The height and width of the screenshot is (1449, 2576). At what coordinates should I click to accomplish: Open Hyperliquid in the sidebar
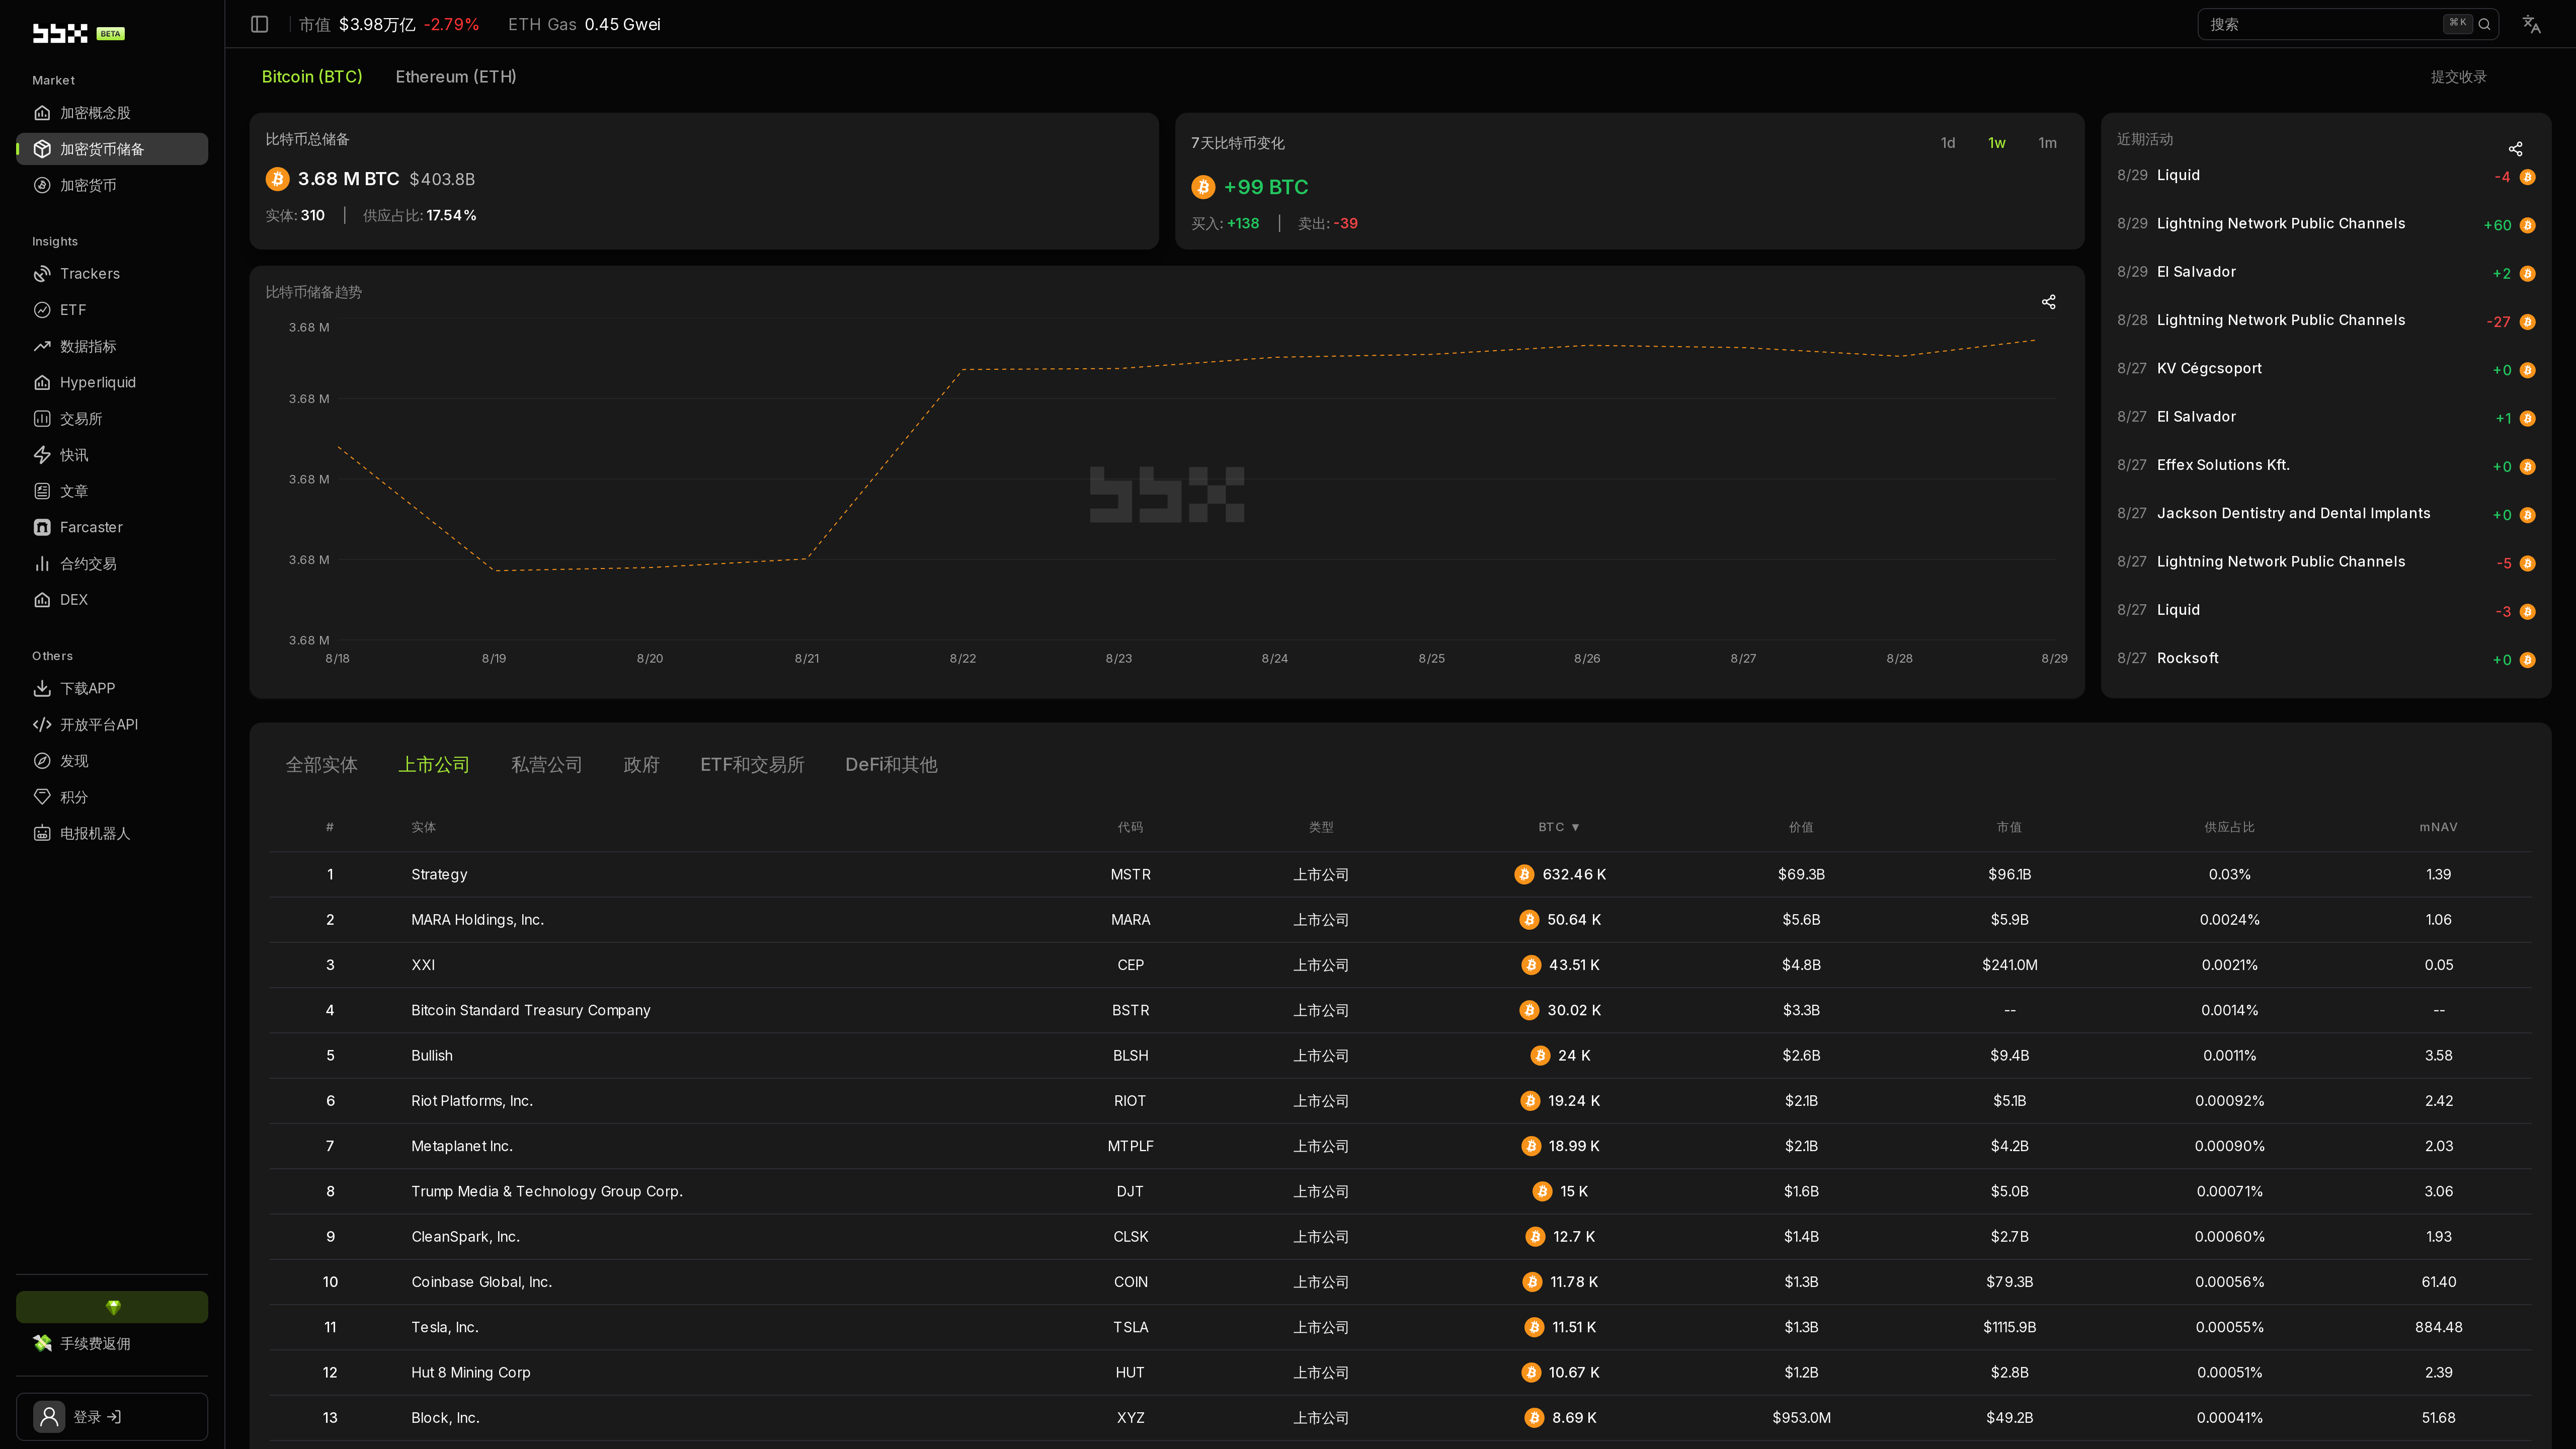click(112, 382)
